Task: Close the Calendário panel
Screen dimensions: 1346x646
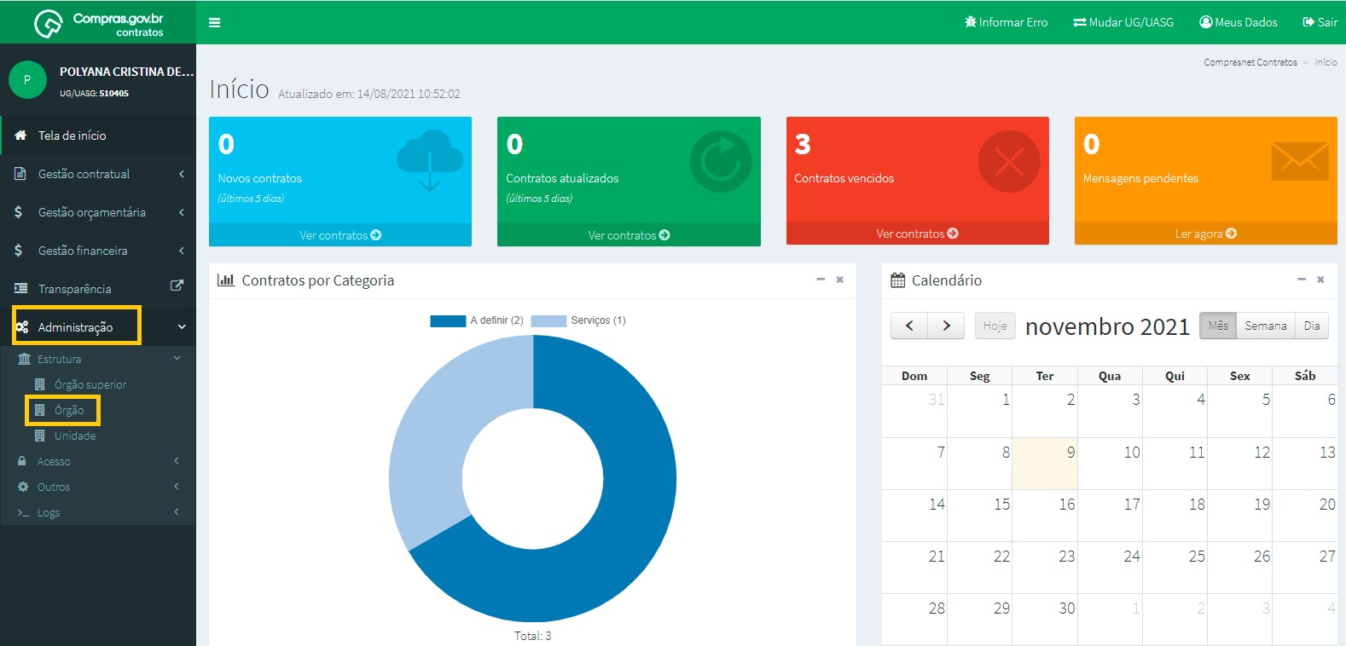Action: 1320,280
